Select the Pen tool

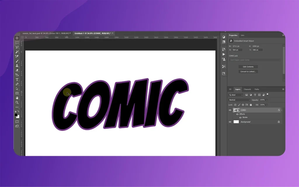coord(17,84)
